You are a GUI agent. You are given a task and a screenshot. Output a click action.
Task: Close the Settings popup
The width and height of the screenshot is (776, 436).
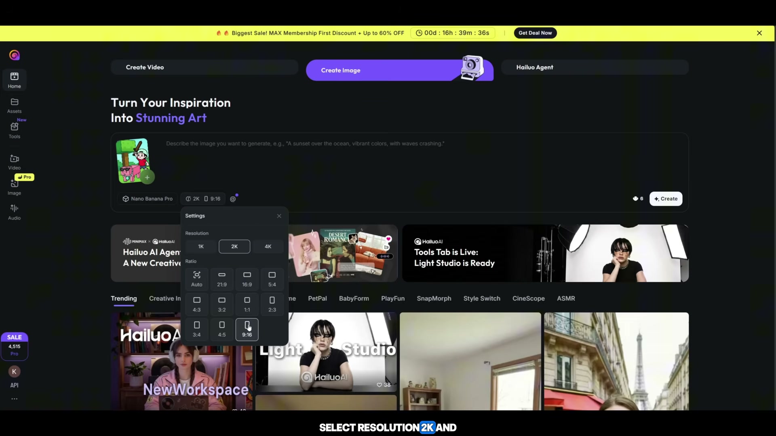pos(279,216)
